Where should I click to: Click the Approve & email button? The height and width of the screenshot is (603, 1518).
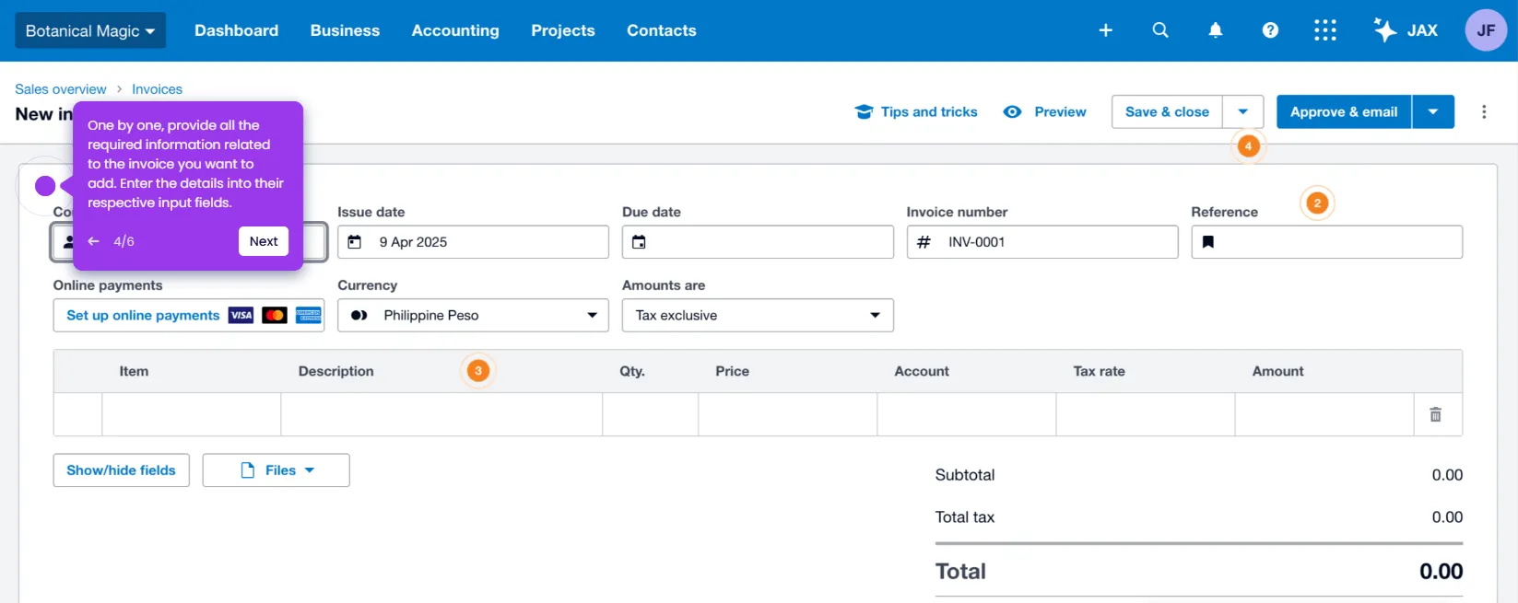click(1344, 111)
